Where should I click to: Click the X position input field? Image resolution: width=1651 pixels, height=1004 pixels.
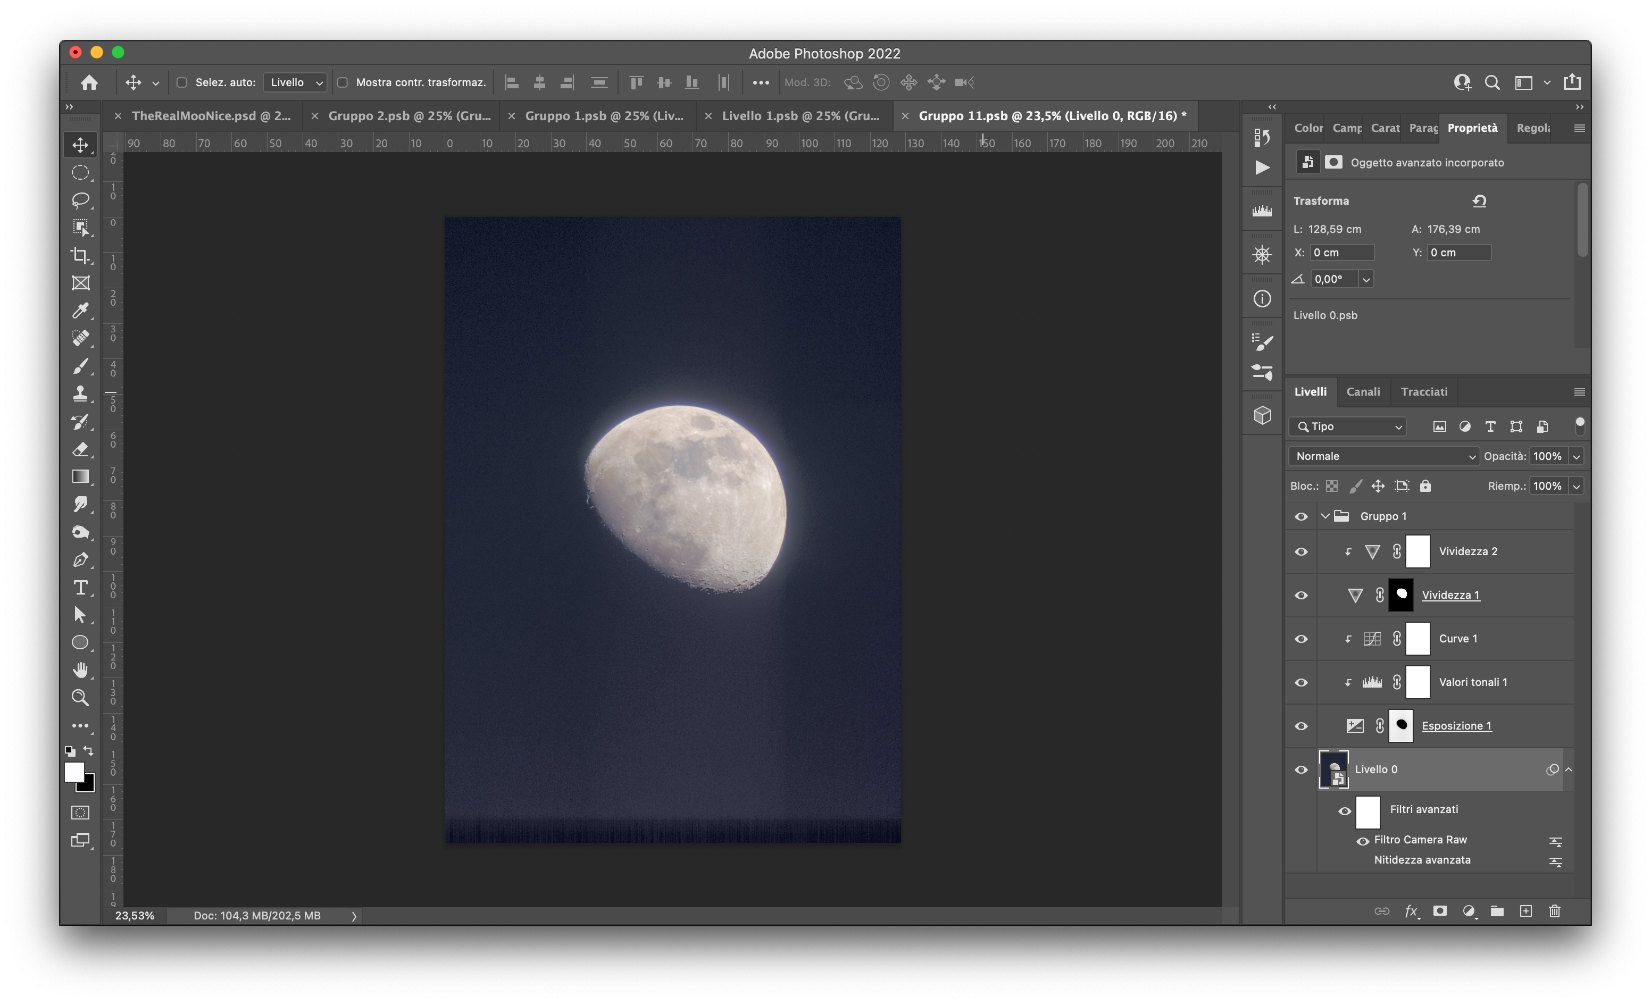pos(1342,253)
